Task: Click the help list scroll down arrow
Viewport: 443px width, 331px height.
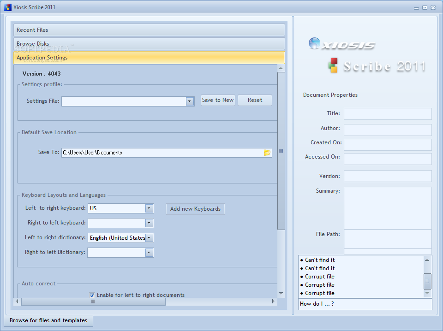Action: 427,293
